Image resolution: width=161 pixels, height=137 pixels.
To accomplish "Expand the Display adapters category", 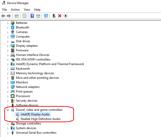I will (x=8, y=46).
